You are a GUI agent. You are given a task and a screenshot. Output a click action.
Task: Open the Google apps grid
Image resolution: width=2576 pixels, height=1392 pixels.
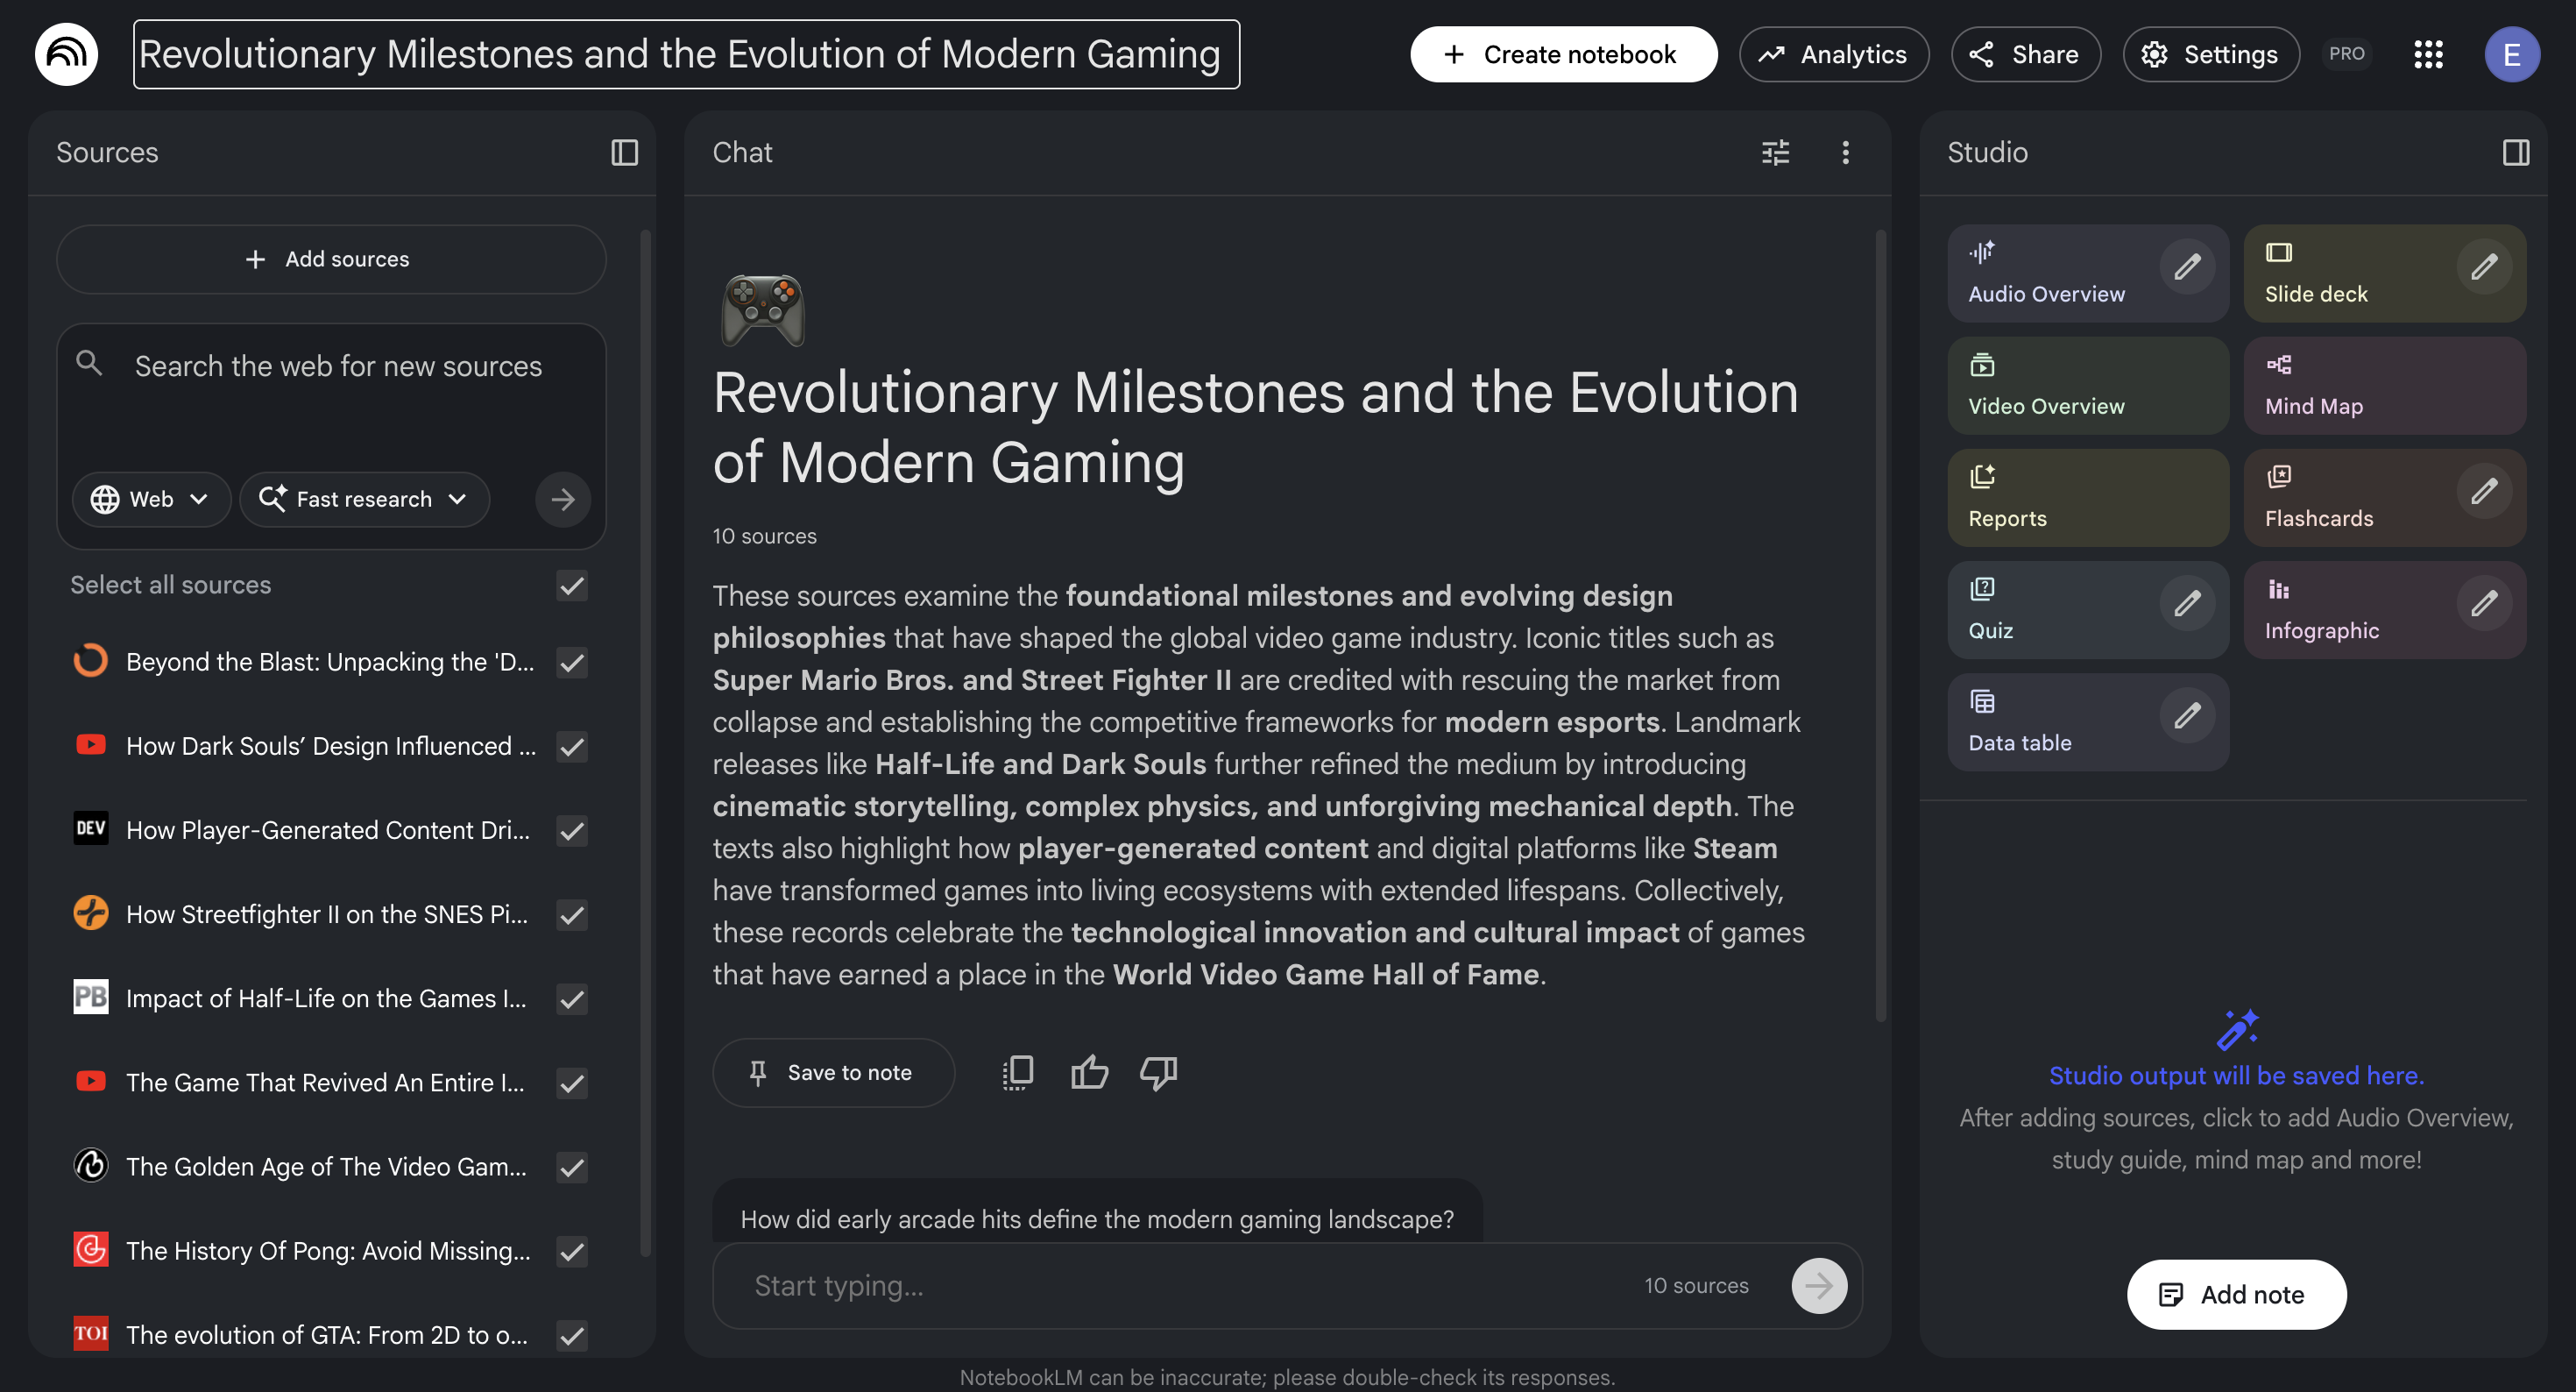pyautogui.click(x=2428, y=54)
